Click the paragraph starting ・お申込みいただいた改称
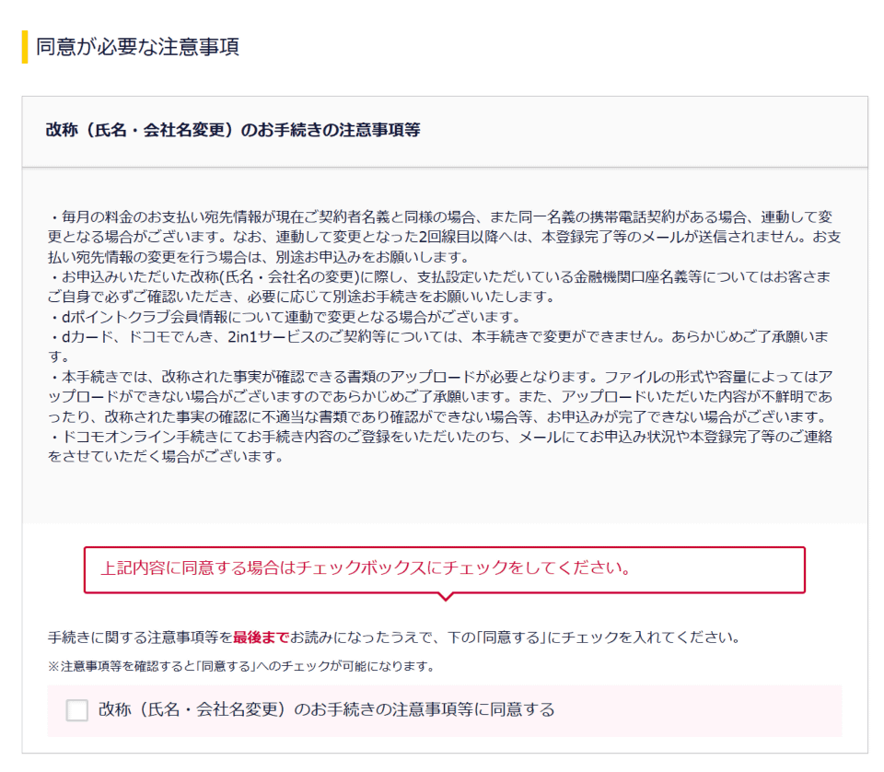 pyautogui.click(x=440, y=287)
